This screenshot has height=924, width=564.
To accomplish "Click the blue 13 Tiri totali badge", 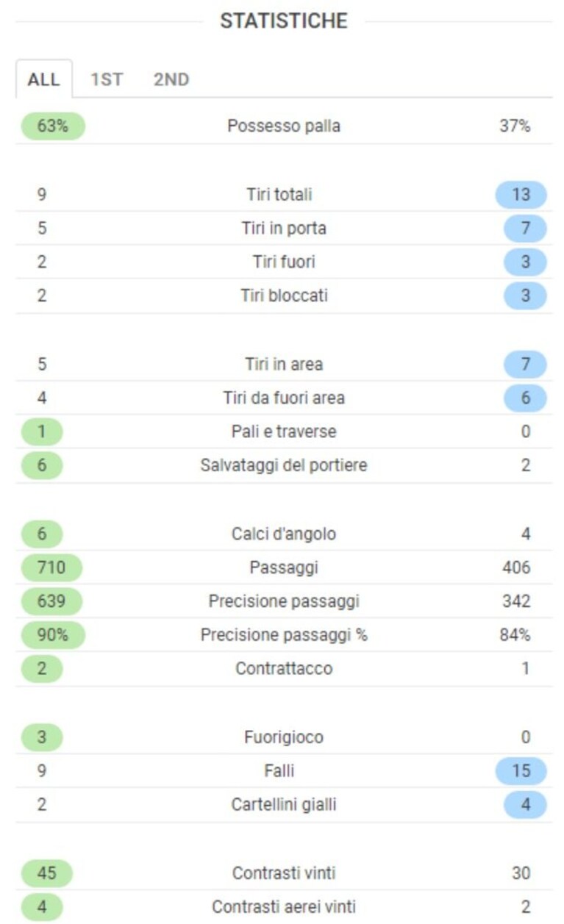I will (x=521, y=195).
